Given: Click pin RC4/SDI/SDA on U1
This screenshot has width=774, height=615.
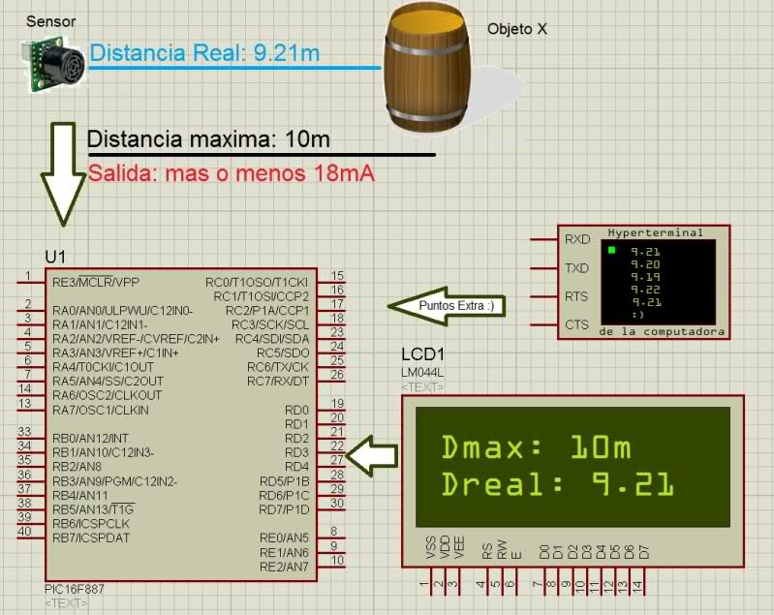Looking at the screenshot, I should 272,339.
